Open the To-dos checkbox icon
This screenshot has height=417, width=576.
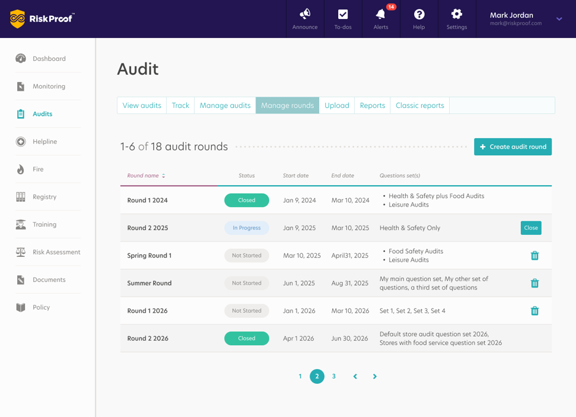(343, 14)
